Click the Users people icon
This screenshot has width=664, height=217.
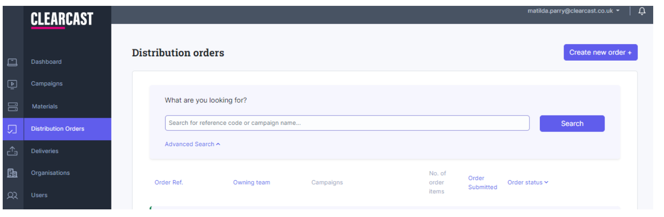point(12,195)
